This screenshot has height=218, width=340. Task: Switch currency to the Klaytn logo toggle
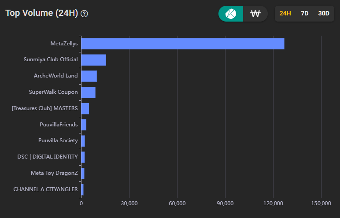click(231, 14)
